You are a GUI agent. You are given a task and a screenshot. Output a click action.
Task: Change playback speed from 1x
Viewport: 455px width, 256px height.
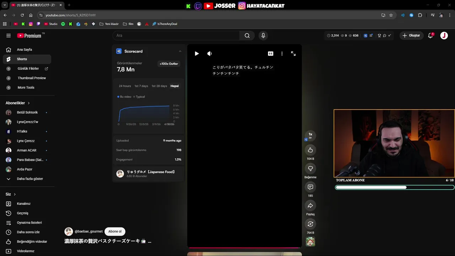(310, 136)
